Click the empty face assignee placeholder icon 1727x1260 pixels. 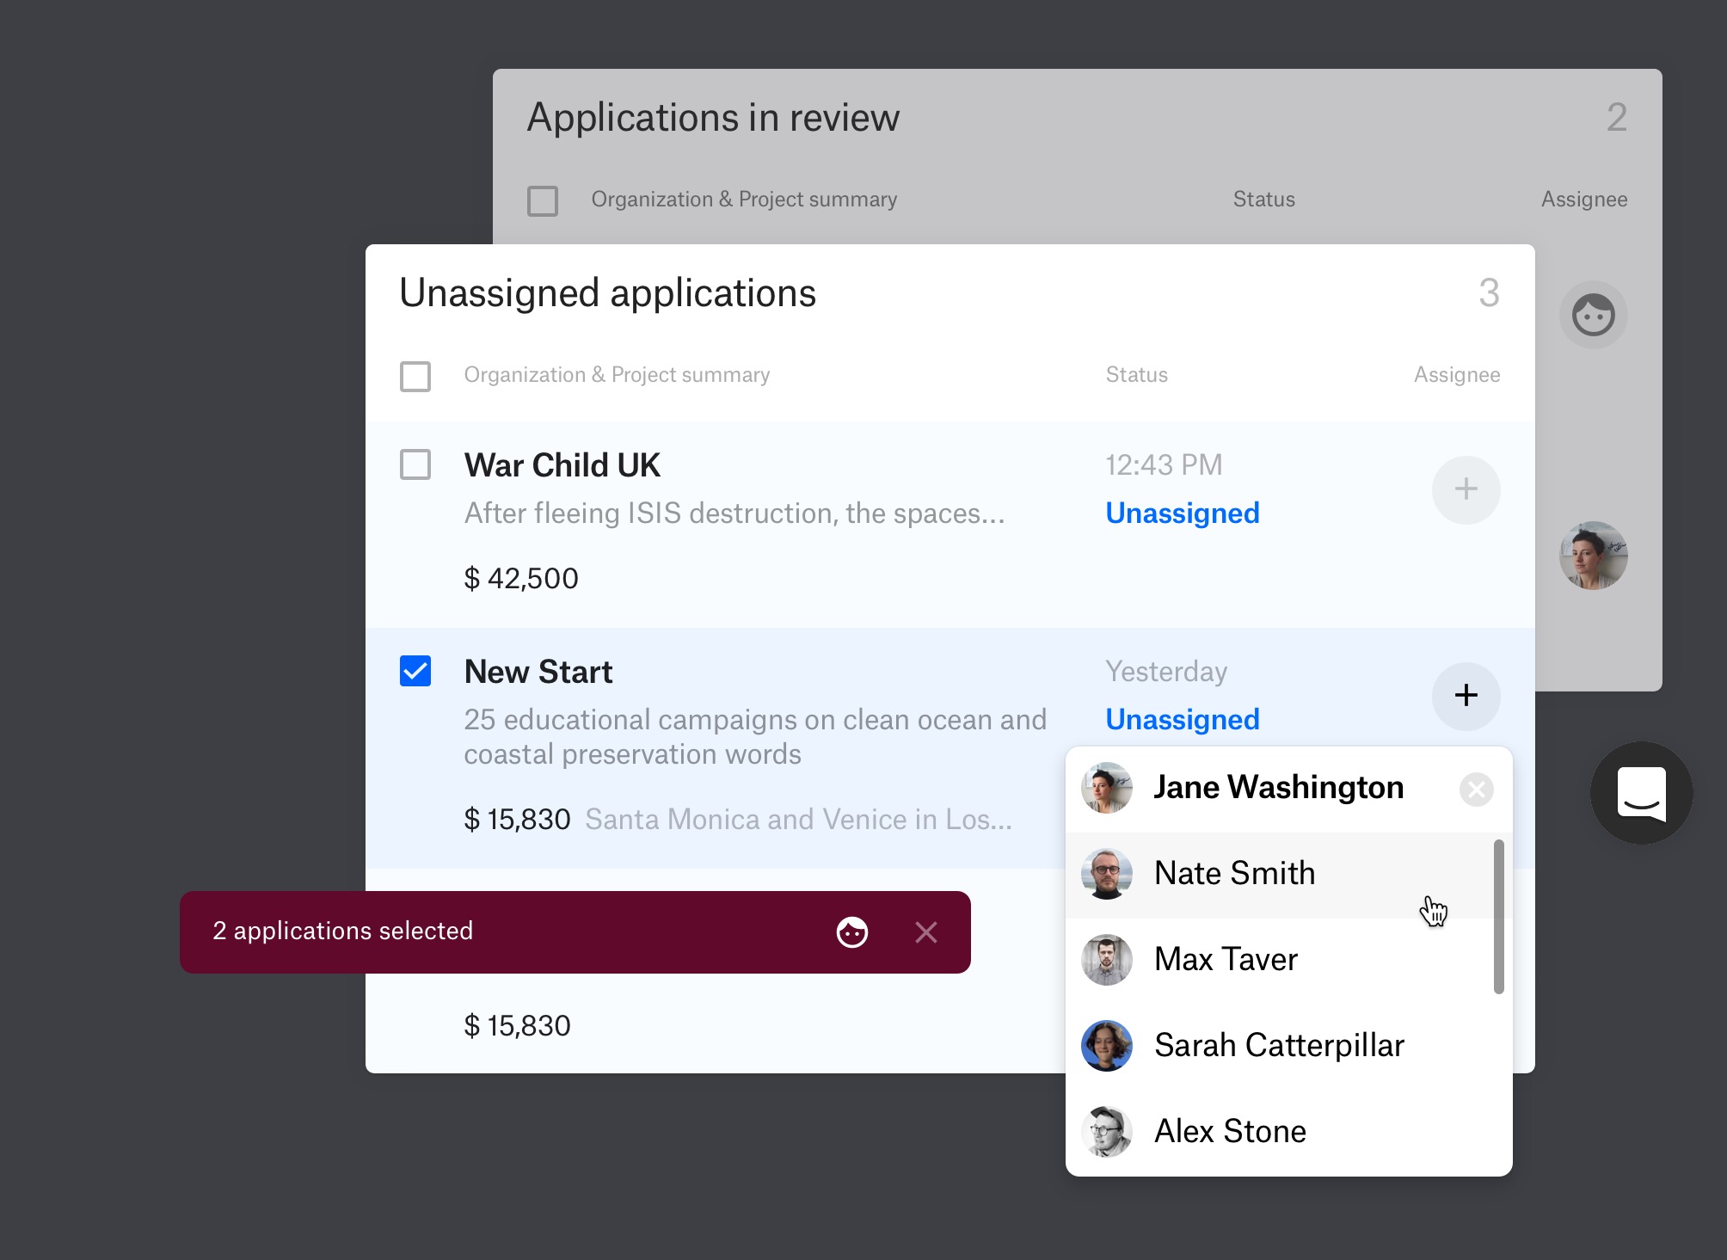pos(1593,315)
